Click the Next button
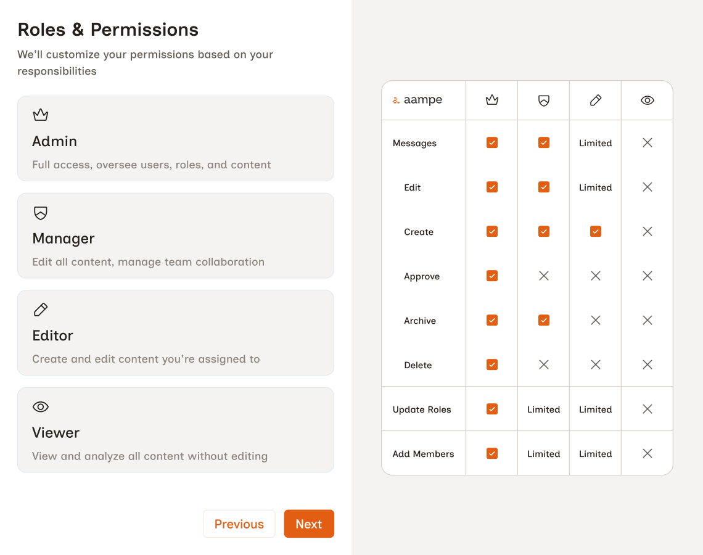This screenshot has height=555, width=703. pos(309,524)
